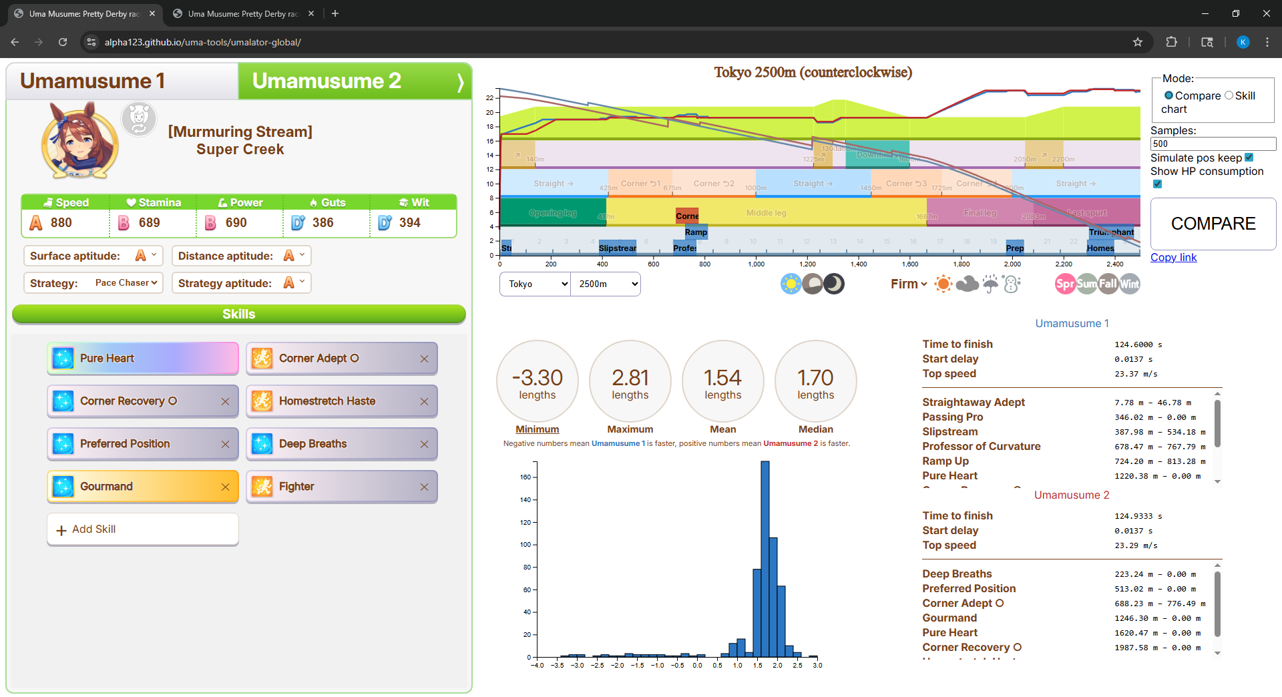
Task: Open the browser extensions menu
Action: pos(1171,42)
